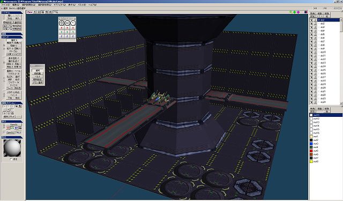Click ベルト button in small selection panel
The height and width of the screenshot is (201, 343).
click(38, 77)
